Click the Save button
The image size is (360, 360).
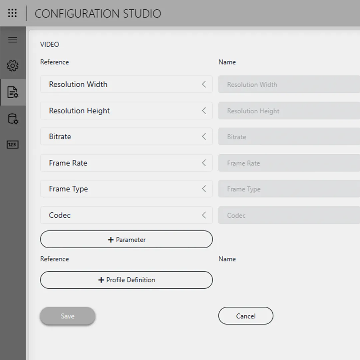tap(67, 316)
